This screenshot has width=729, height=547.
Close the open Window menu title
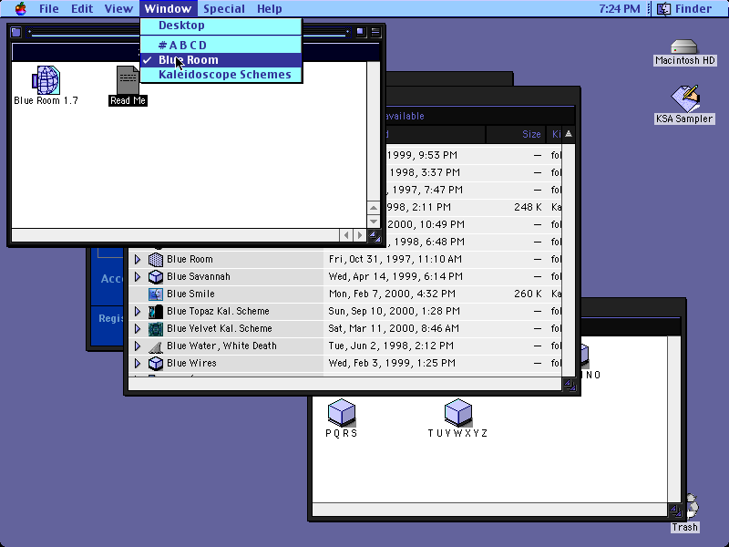[168, 9]
